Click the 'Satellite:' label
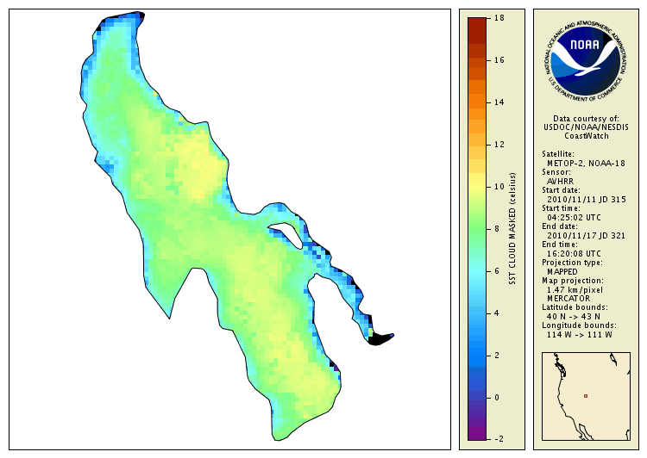Screen dimensions: 647x458 point(558,154)
